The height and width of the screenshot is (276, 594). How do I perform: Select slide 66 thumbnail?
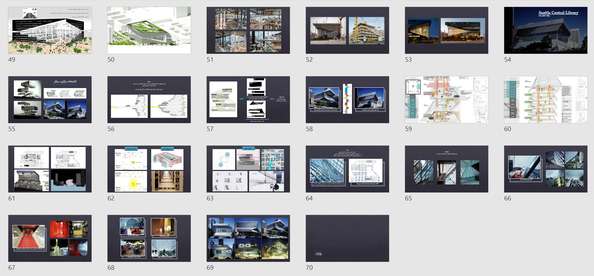point(546,169)
